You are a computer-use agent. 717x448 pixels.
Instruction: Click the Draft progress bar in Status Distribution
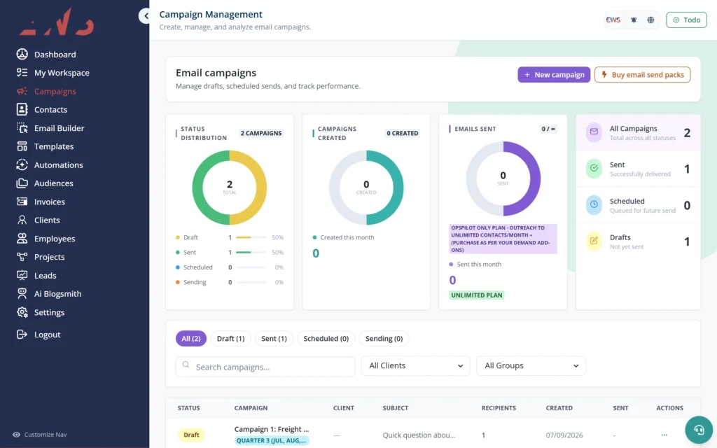click(x=251, y=238)
